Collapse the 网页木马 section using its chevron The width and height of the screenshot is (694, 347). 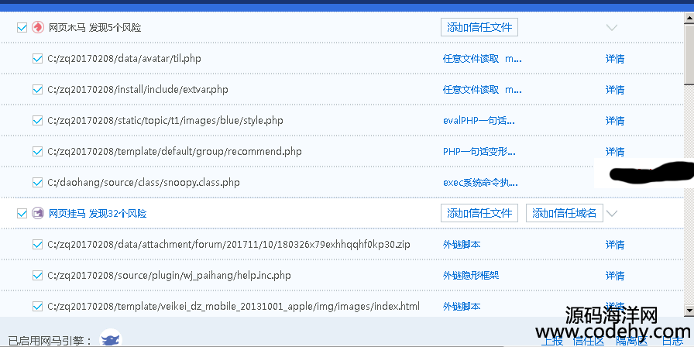point(611,28)
